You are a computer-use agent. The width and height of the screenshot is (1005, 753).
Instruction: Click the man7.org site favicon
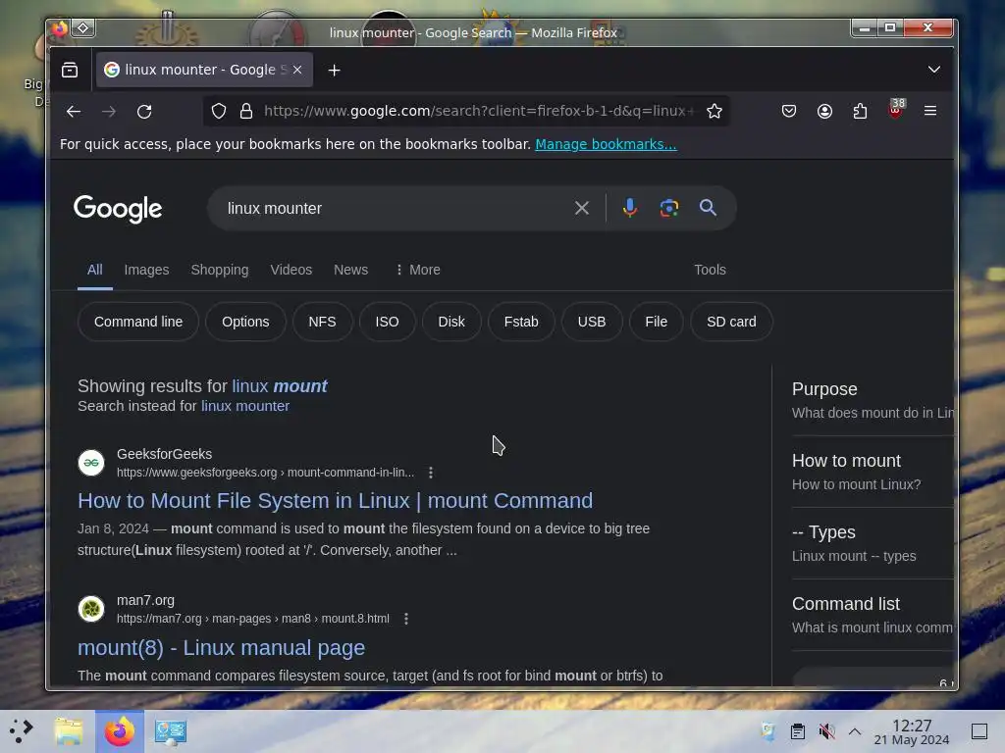tap(91, 609)
